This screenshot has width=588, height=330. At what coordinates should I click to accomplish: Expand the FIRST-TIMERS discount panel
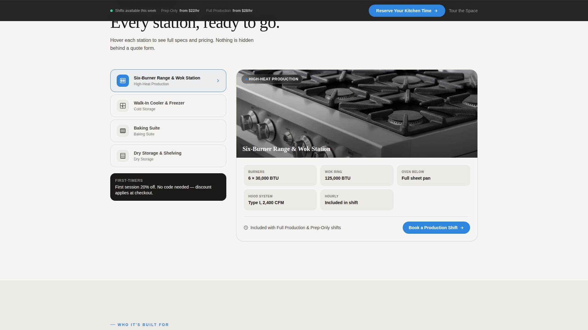pos(168,187)
